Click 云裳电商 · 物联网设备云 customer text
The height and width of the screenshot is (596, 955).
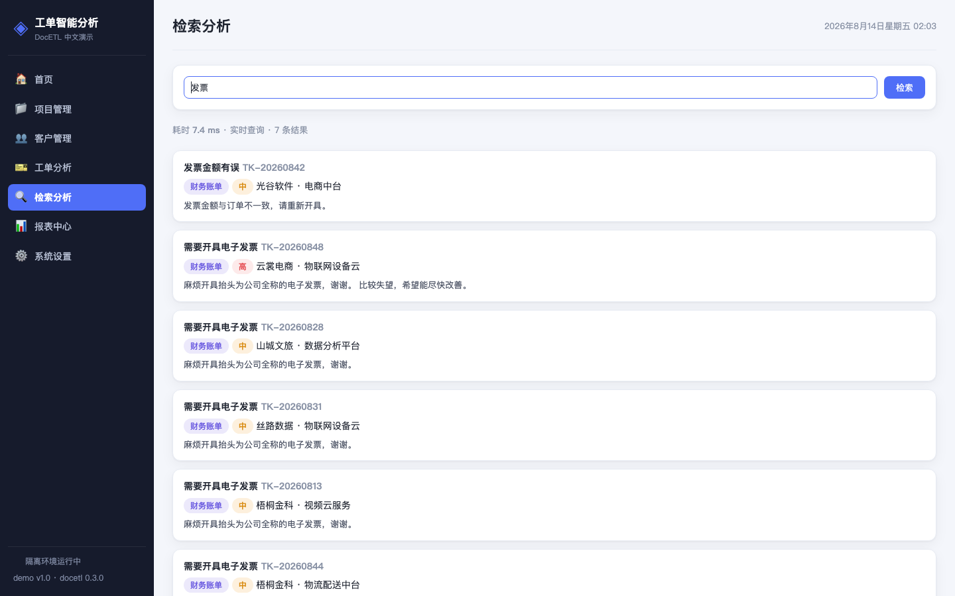[x=308, y=266]
